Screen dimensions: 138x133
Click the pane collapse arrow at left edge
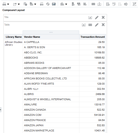(x=1, y=110)
